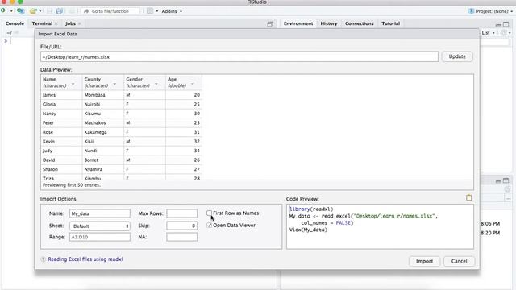Switch to the Jobs tab
The image size is (516, 290).
(x=70, y=23)
